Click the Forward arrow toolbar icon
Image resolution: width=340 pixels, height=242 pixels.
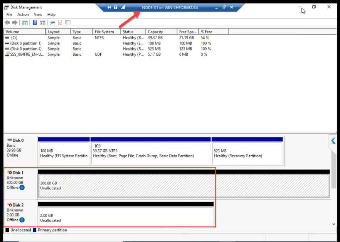tap(15, 22)
